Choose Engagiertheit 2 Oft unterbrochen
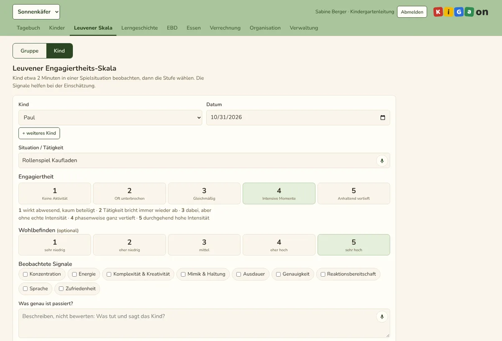This screenshot has height=341, width=502. (130, 193)
